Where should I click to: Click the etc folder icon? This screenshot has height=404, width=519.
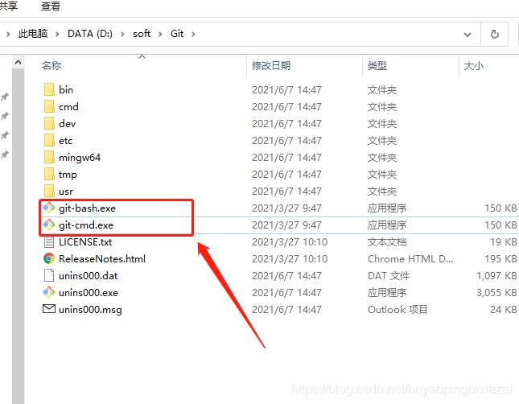pos(49,140)
